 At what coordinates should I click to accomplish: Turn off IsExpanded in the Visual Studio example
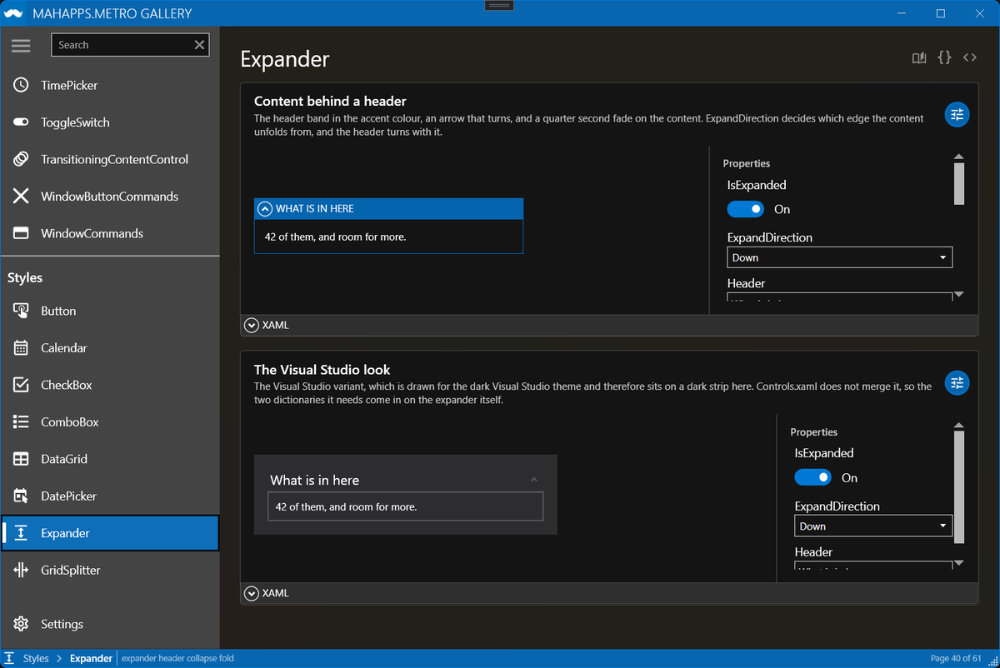point(812,477)
